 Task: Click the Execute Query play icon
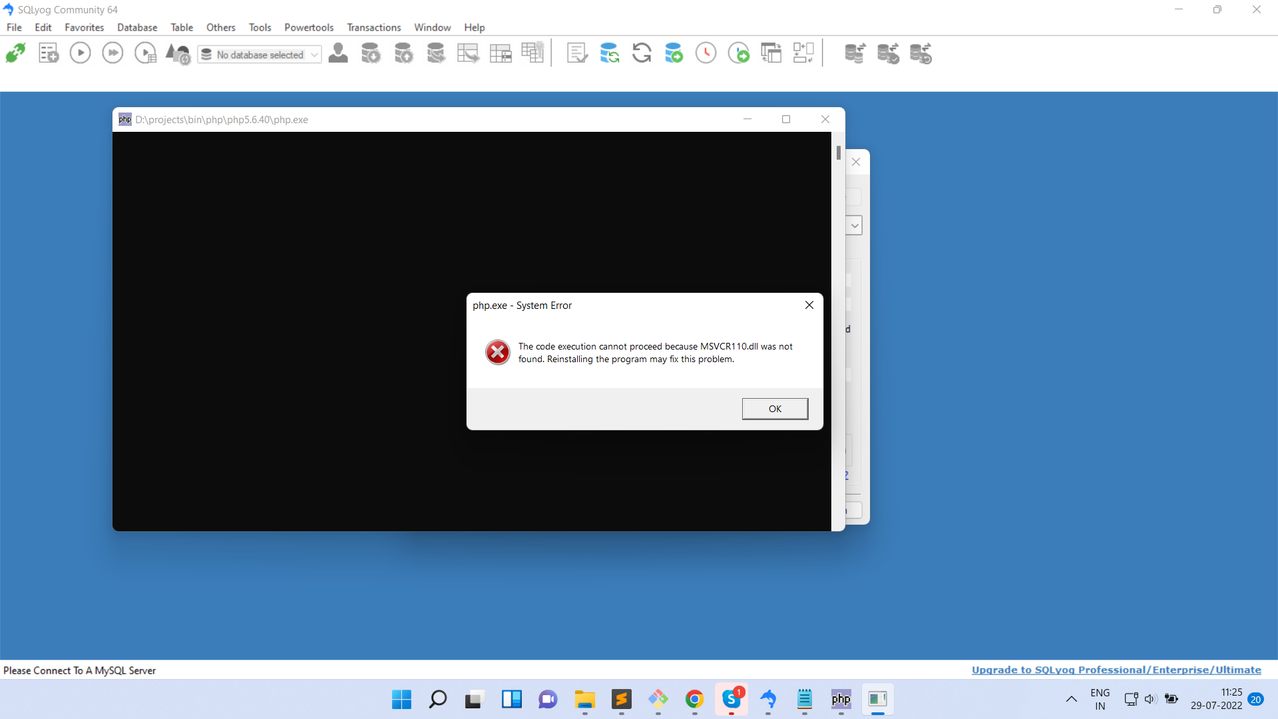80,53
